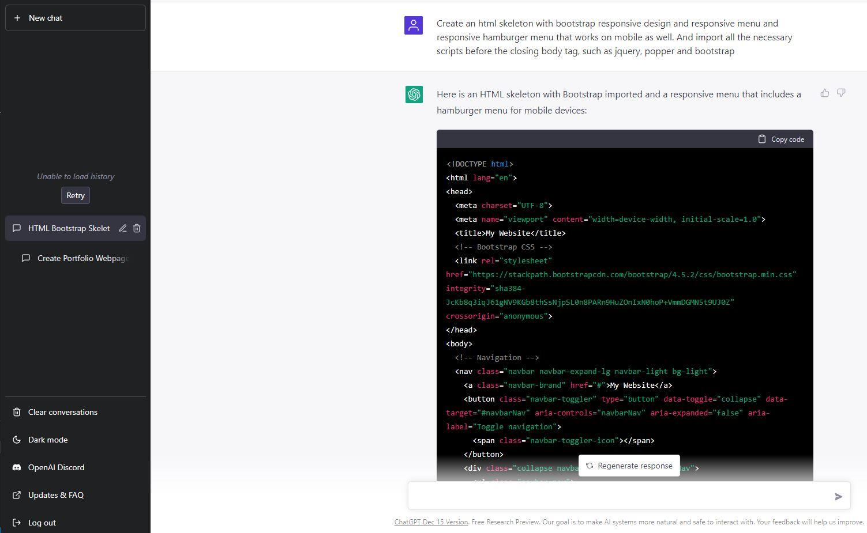The height and width of the screenshot is (533, 867).
Task: Click the user avatar icon
Action: (x=414, y=25)
